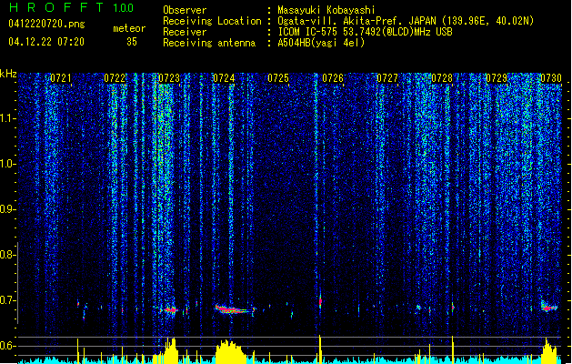Screen dimensions: 572x364
Task: Click the 0725 time marker
Action: (278, 78)
